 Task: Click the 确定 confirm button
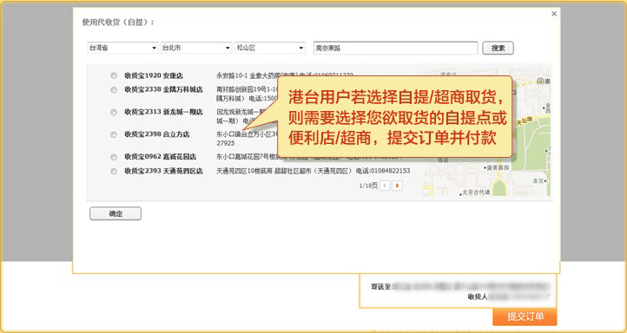pos(115,213)
